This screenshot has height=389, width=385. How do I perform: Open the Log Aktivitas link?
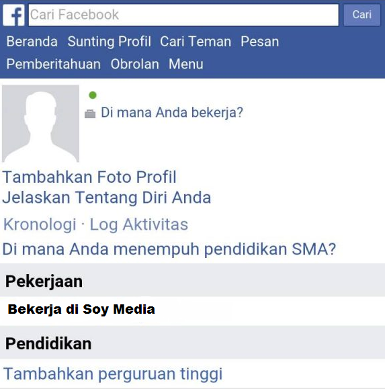tap(139, 224)
